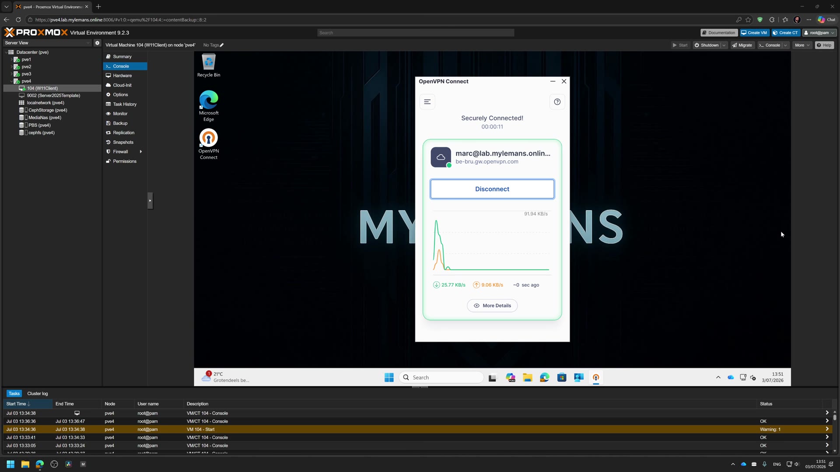
Task: Launch Microsoft Edge from the VM desktop
Action: (x=209, y=106)
